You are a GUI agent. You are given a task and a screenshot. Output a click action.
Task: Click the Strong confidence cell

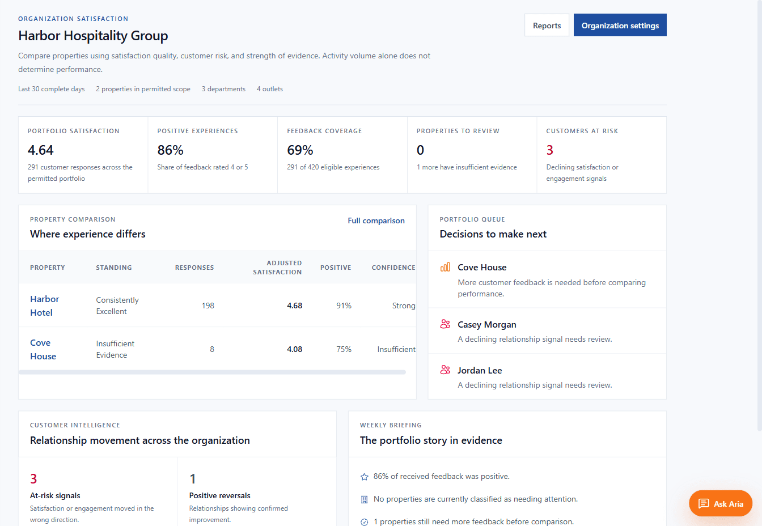[404, 306]
